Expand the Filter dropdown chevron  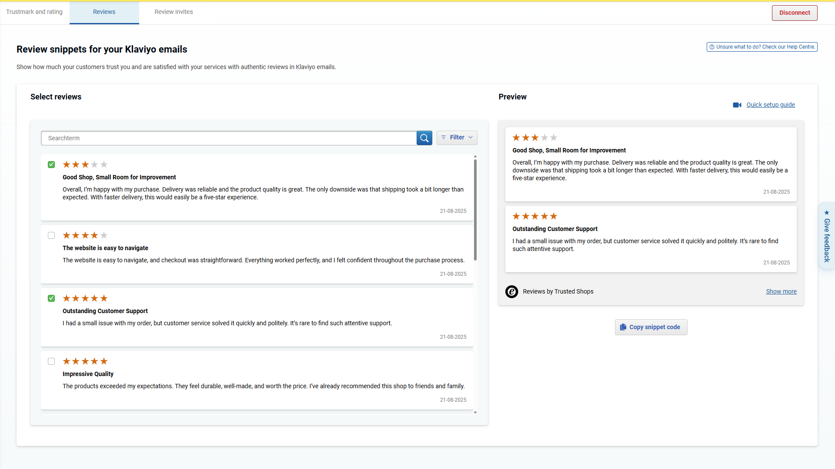[x=471, y=138]
